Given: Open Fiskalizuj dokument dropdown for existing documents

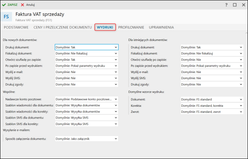Looking at the screenshot, I should pos(241,53).
